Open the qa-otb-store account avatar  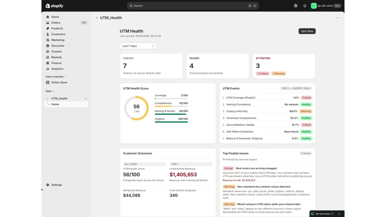point(314,6)
